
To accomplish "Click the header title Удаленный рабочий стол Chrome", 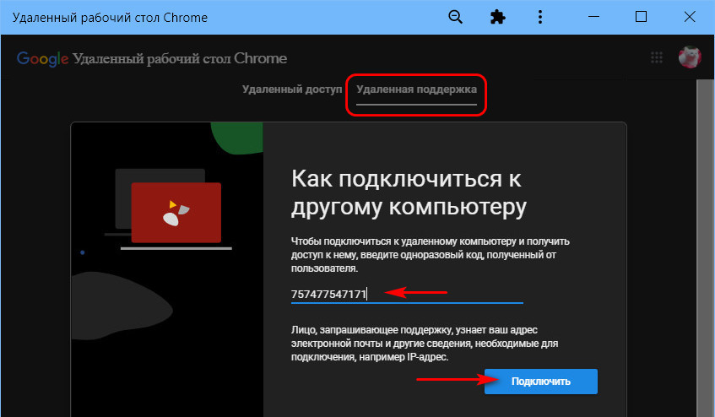I will (x=180, y=59).
